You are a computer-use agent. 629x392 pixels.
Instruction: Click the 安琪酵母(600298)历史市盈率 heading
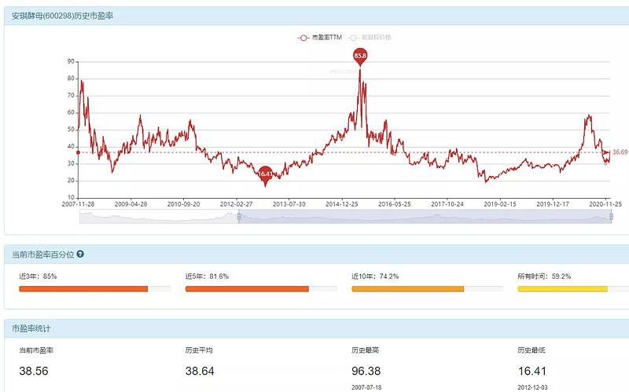point(62,16)
